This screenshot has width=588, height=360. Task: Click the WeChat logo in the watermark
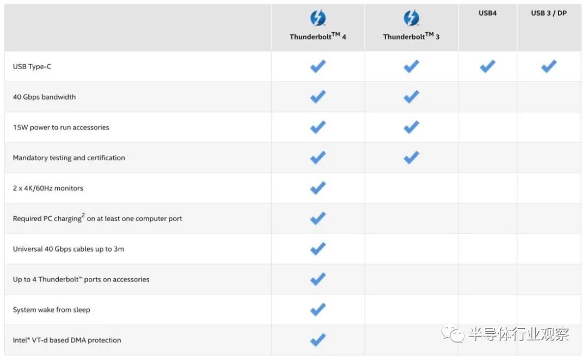pos(451,333)
